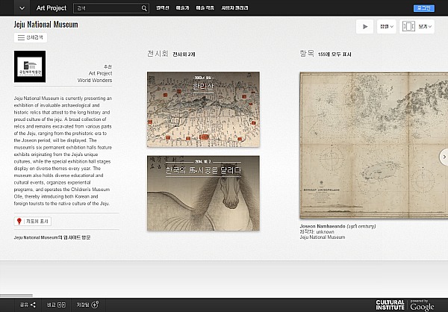Click the blue sign-in button
Viewport: 448px width, 312px height.
423,8
